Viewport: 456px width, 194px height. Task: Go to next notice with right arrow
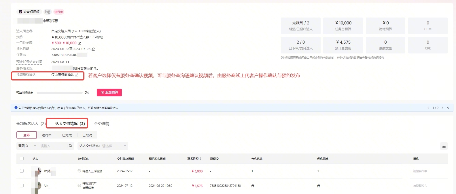(x=442, y=108)
